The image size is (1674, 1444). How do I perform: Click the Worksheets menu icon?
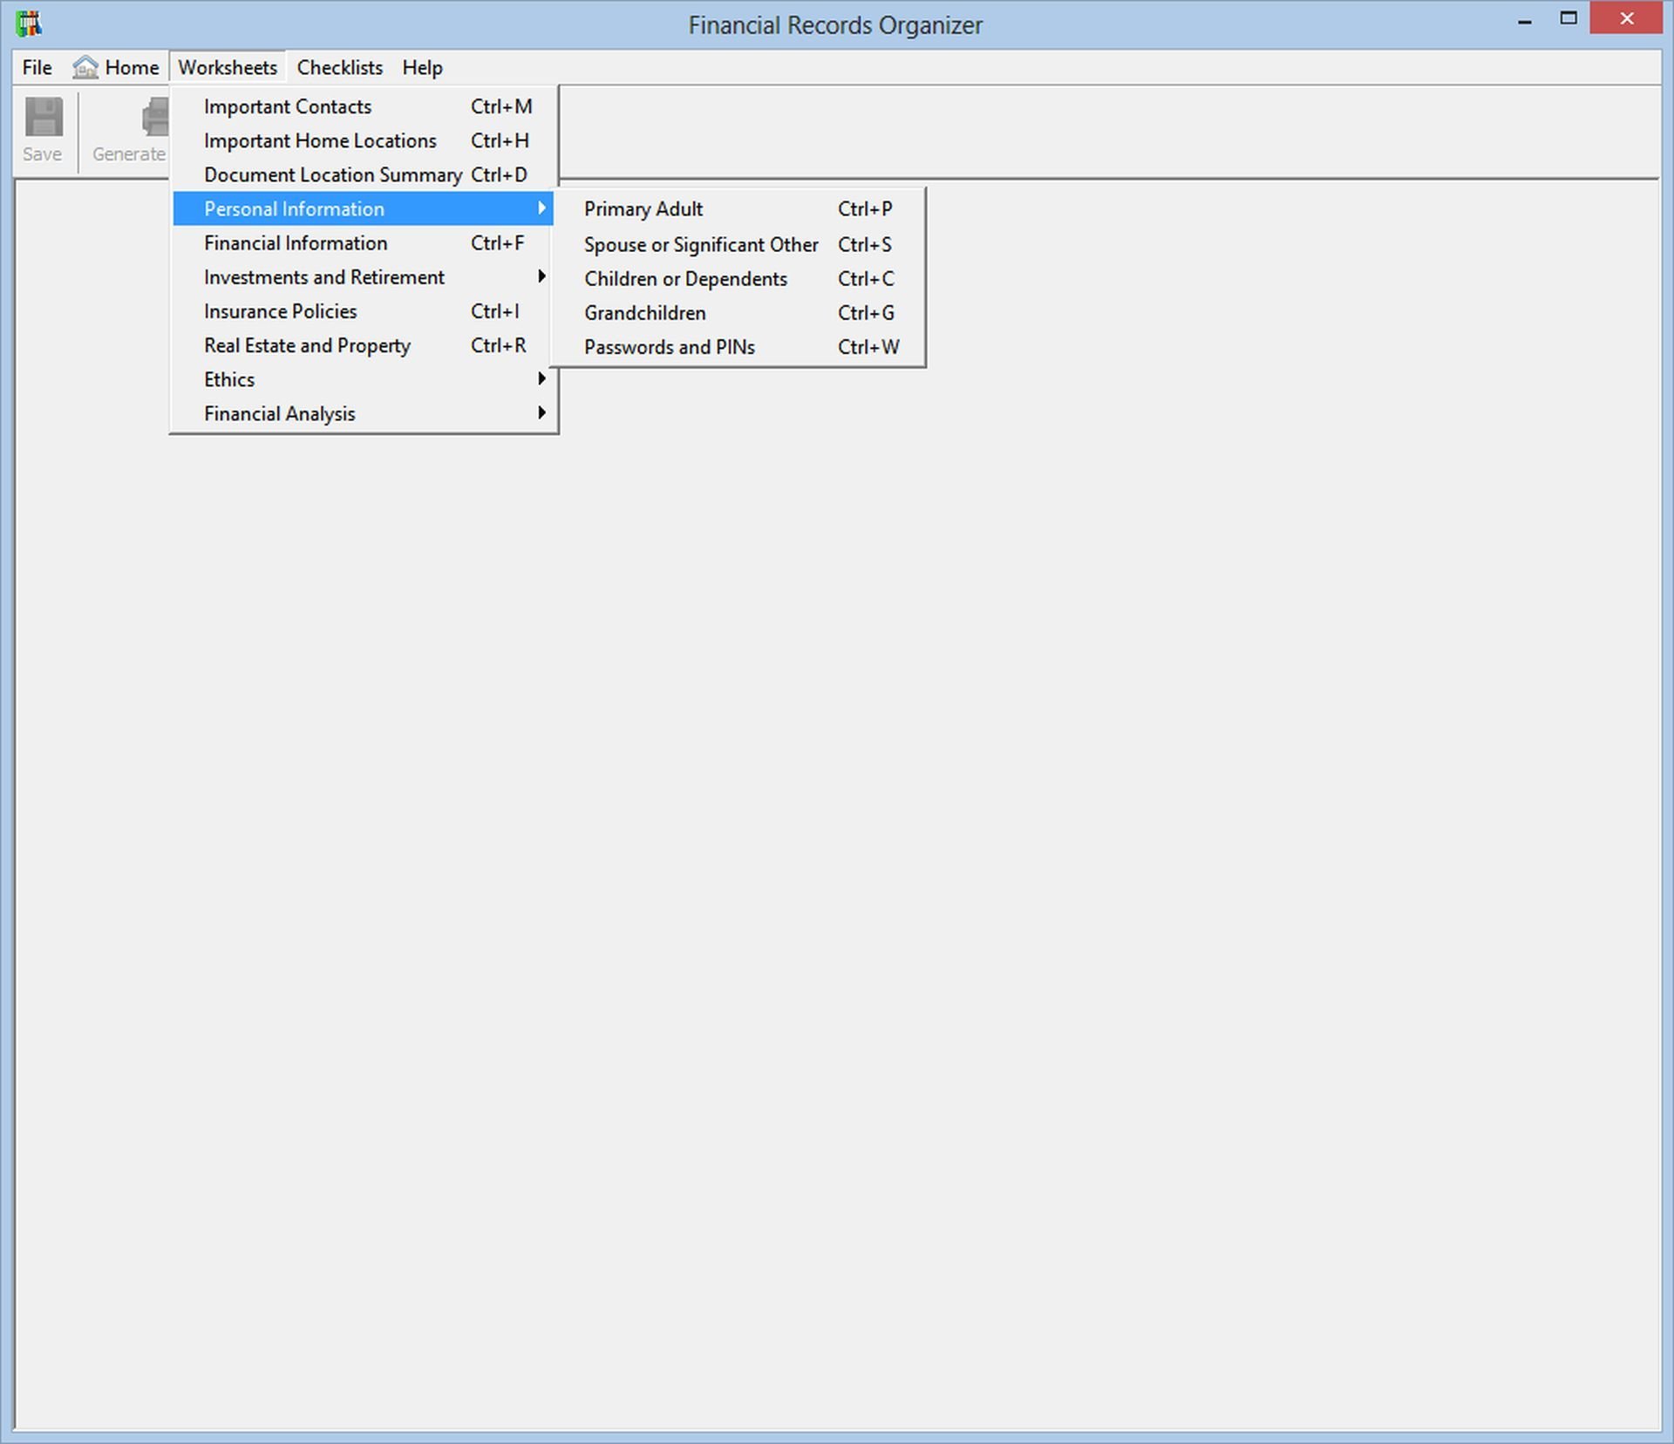click(x=227, y=67)
